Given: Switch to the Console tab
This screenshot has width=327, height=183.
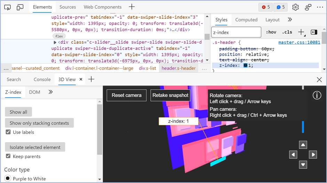Looking at the screenshot, I should 42,79.
